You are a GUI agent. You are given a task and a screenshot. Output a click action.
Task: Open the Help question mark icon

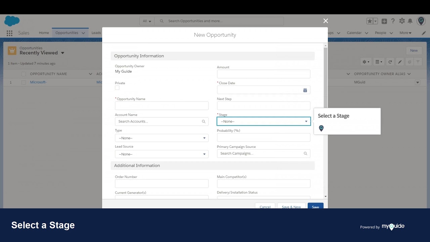(x=393, y=21)
